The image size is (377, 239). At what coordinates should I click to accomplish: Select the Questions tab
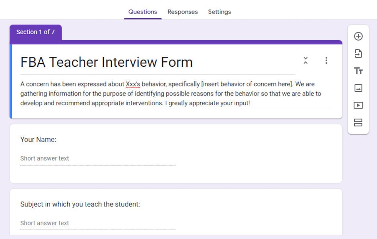[143, 12]
